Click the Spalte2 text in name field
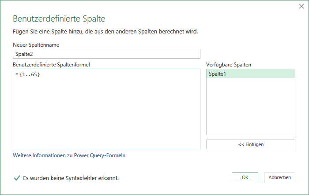The image size is (309, 195). (x=24, y=54)
